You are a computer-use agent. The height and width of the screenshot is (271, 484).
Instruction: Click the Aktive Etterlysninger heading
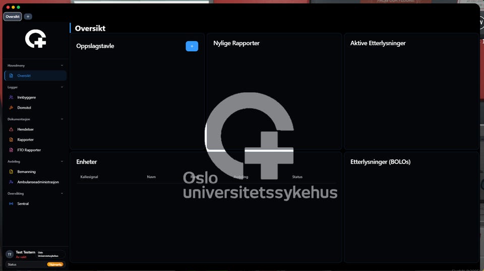coord(378,43)
